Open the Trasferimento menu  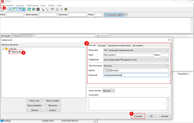coord(33,5)
